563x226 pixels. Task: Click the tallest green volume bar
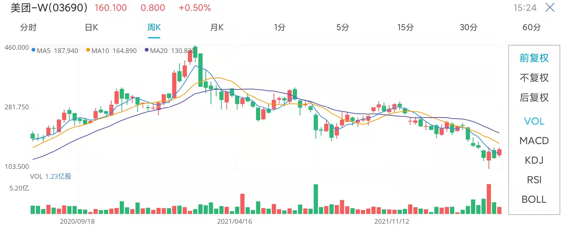click(316, 199)
